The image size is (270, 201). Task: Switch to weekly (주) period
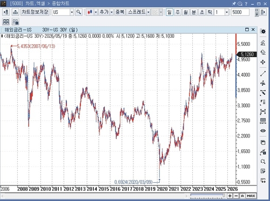tap(178, 12)
